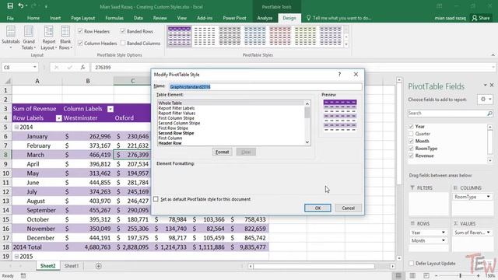Uncheck the Month field checkbox
This screenshot has height=280, width=498.
pos(411,141)
